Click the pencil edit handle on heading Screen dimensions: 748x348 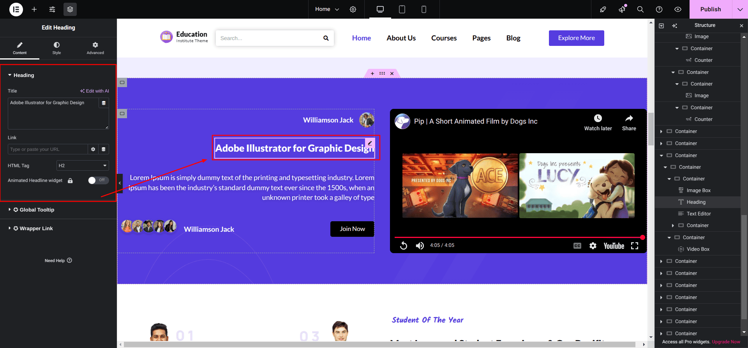click(370, 143)
